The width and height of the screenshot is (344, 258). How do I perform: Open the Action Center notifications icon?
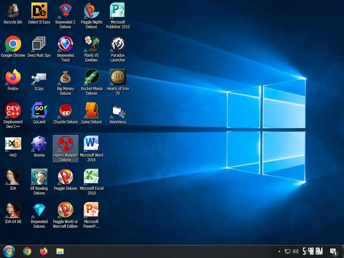click(x=334, y=252)
